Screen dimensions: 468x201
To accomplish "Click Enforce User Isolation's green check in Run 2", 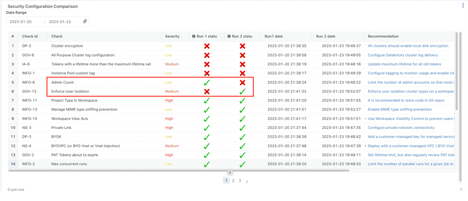I will pyautogui.click(x=242, y=92).
